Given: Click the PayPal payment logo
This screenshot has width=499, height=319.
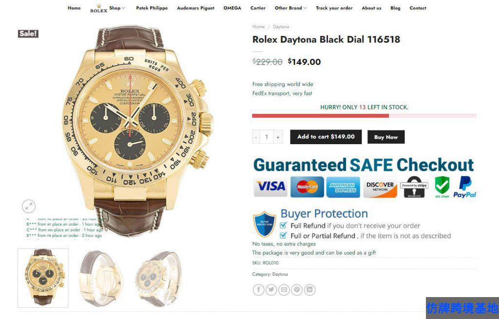Looking at the screenshot, I should pyautogui.click(x=464, y=187).
